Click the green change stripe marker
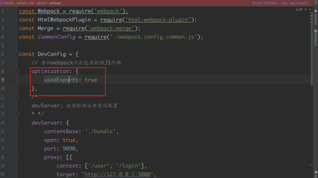The width and height of the screenshot is (318, 178). click(x=311, y=38)
